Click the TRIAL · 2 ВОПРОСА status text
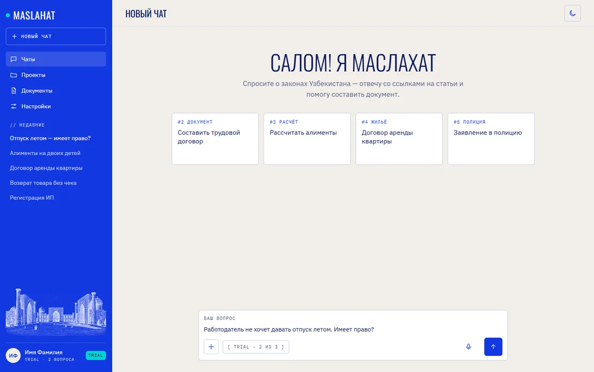The width and height of the screenshot is (594, 372). tap(50, 360)
